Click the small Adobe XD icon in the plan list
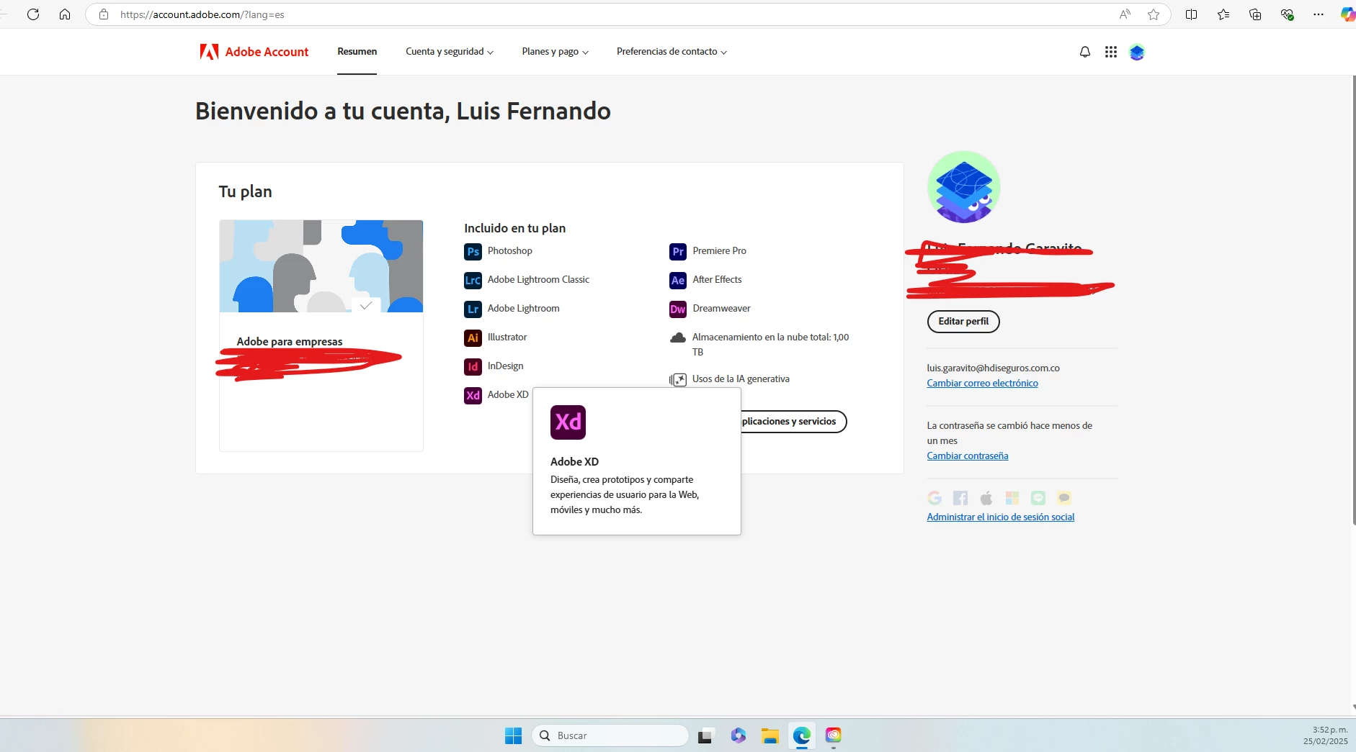 [x=473, y=396]
